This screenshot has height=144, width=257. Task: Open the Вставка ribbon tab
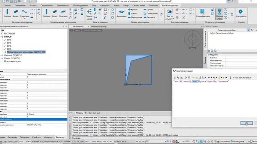[x=33, y=6]
